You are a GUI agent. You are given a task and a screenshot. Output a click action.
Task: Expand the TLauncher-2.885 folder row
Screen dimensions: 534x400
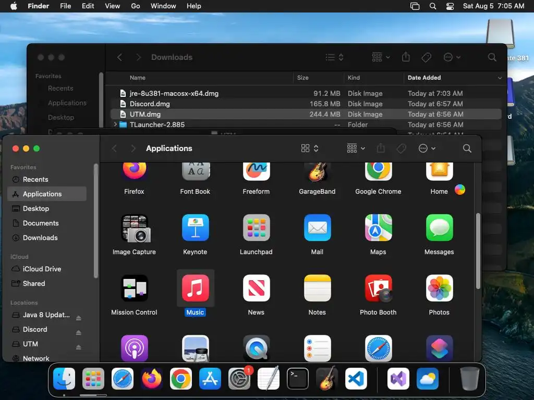tap(115, 124)
